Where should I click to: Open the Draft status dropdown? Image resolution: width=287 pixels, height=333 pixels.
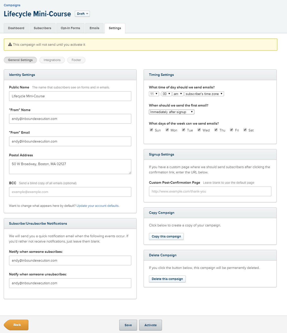coord(82,14)
